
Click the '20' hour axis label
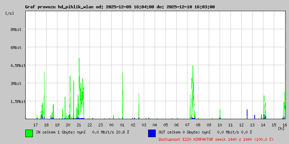68,125
